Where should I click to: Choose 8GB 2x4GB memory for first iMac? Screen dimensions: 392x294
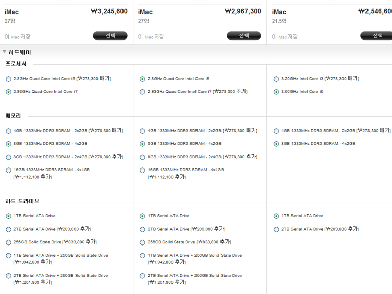8,157
